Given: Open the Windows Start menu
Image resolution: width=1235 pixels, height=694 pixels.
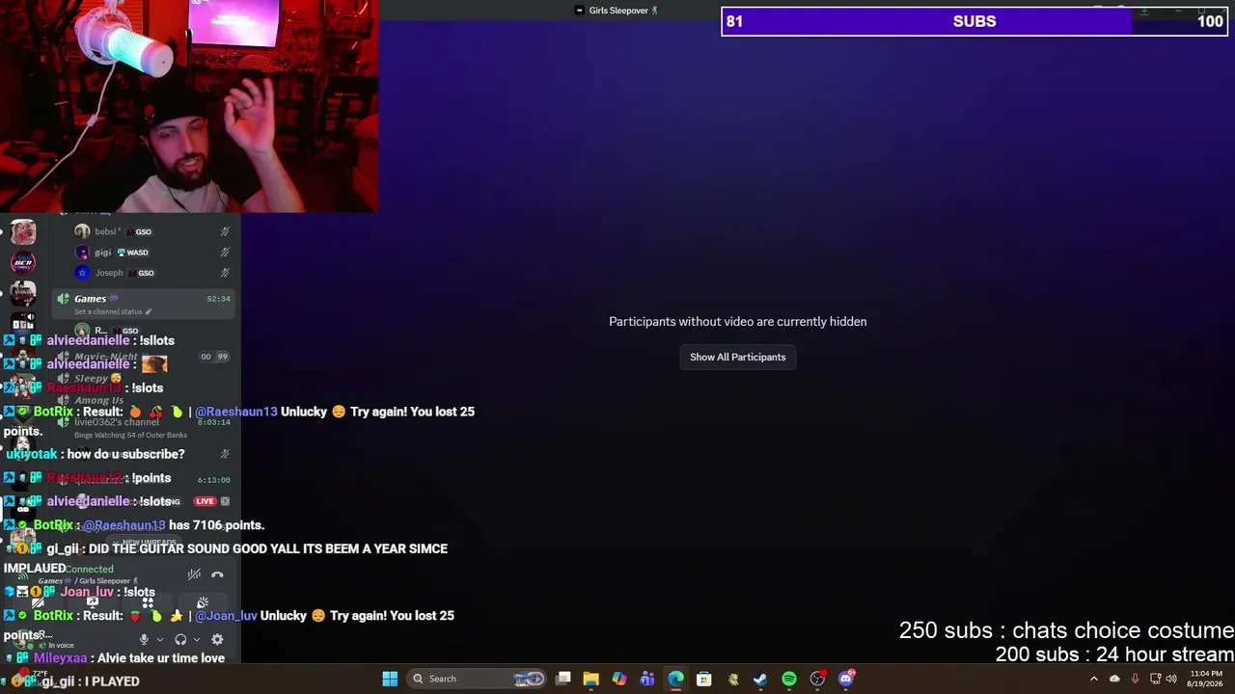Looking at the screenshot, I should coord(390,679).
